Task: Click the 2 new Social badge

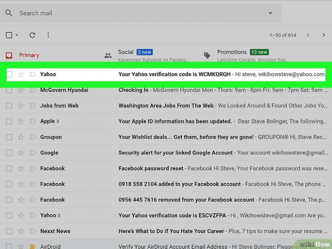Action: 144,52
